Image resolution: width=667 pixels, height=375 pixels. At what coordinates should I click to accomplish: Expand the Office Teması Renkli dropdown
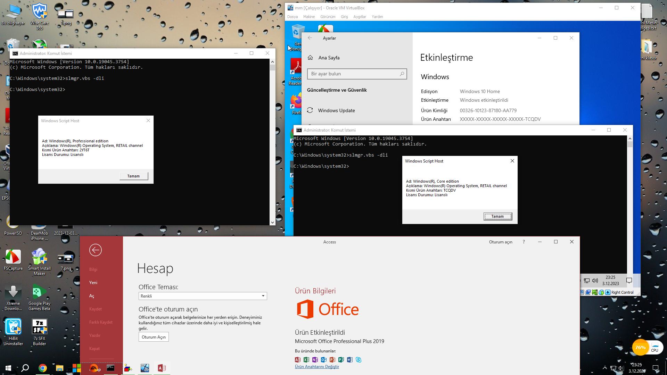click(x=263, y=296)
